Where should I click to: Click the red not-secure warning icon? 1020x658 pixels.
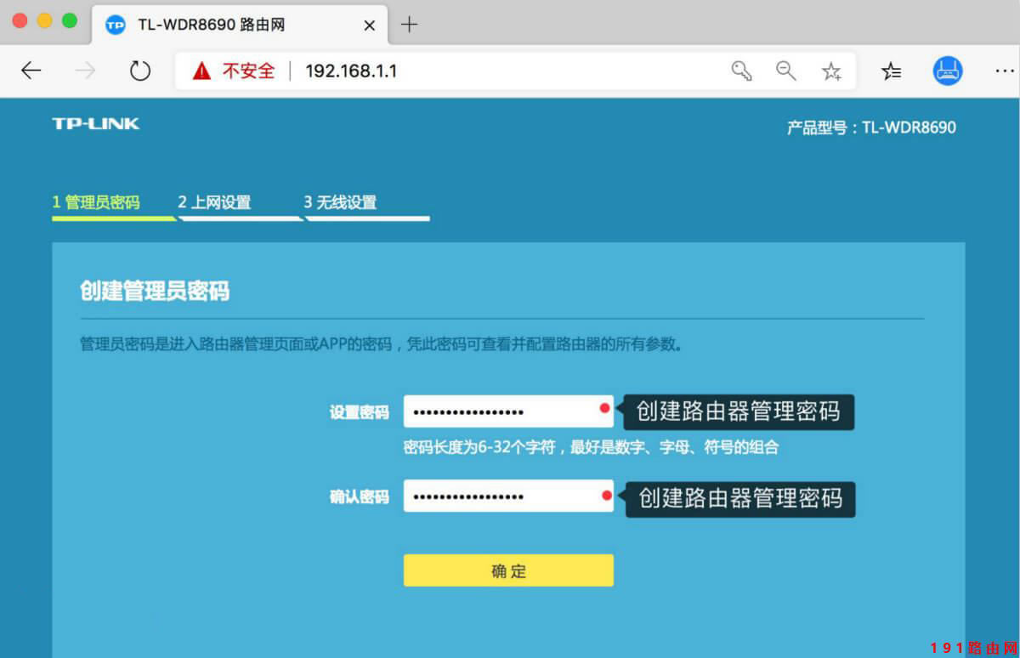(x=201, y=71)
